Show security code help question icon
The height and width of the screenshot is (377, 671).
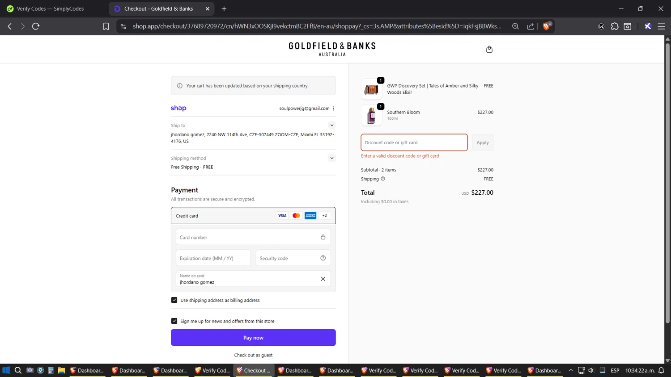[x=323, y=258]
